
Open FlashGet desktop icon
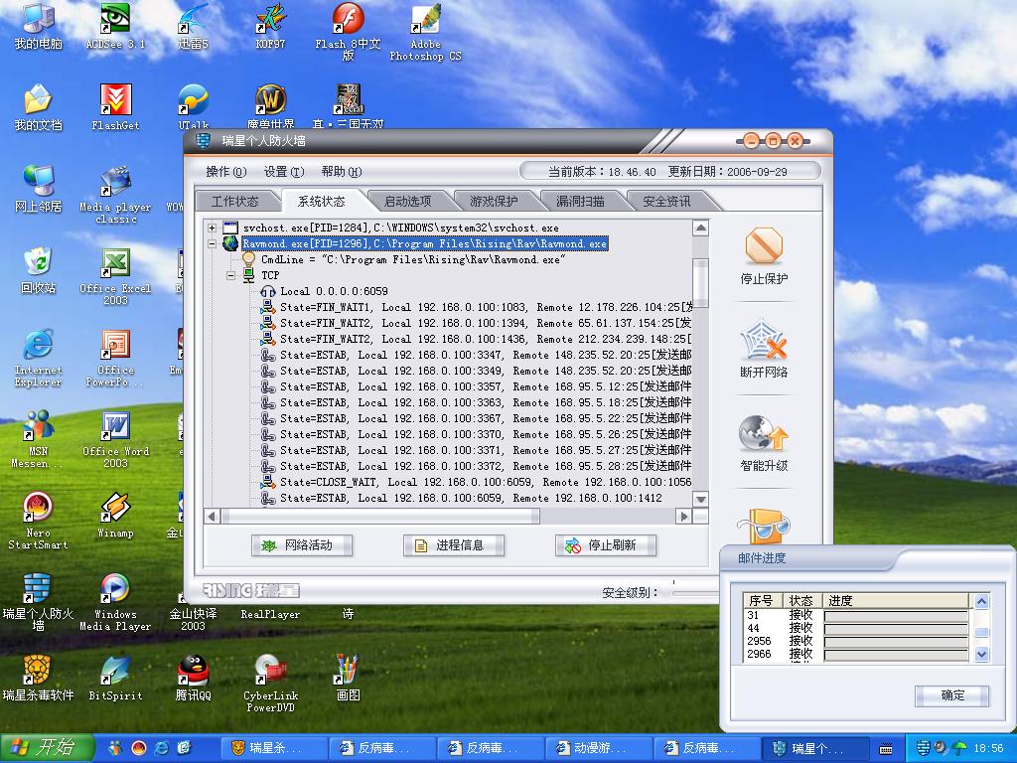[115, 107]
